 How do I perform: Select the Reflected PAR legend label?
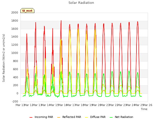[x=72, y=117]
